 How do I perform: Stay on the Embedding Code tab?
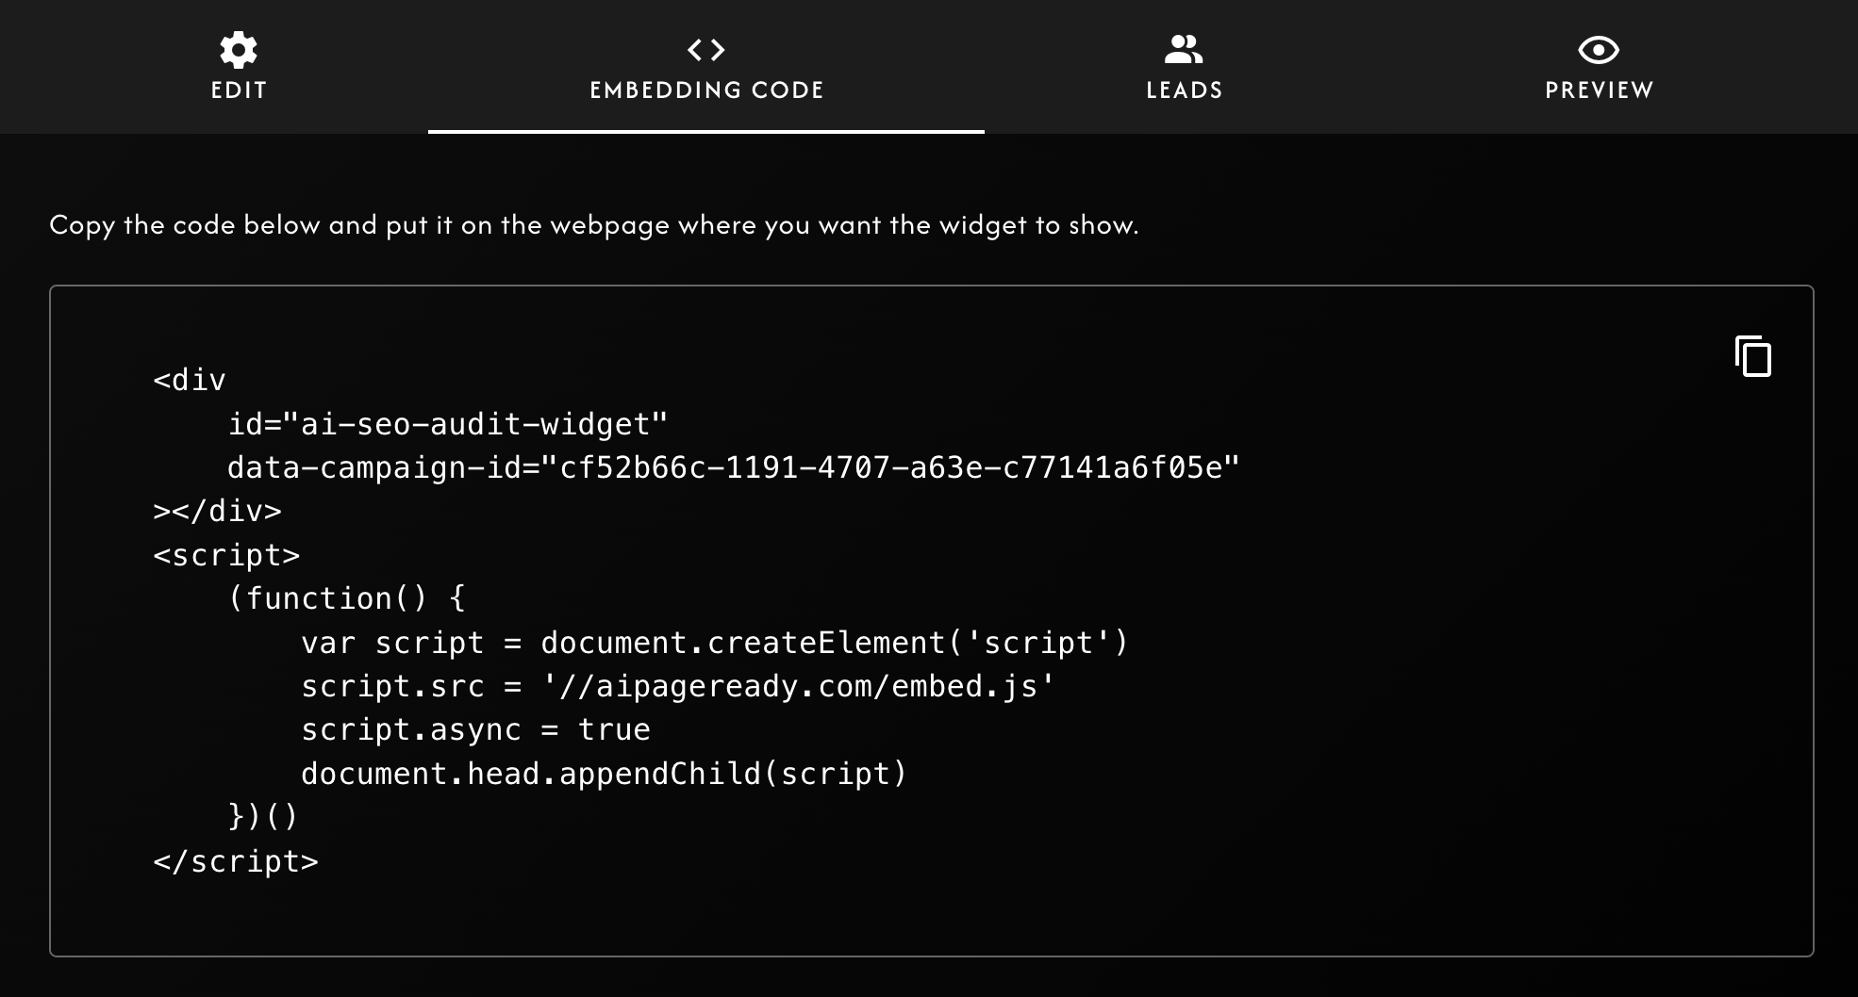coord(706,90)
